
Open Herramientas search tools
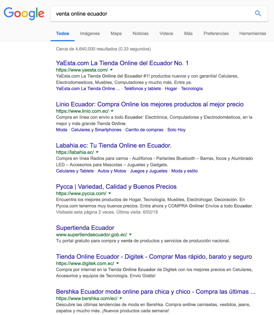pos(253,34)
